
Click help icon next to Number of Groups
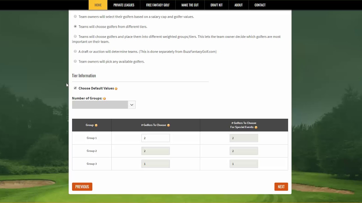(x=104, y=99)
